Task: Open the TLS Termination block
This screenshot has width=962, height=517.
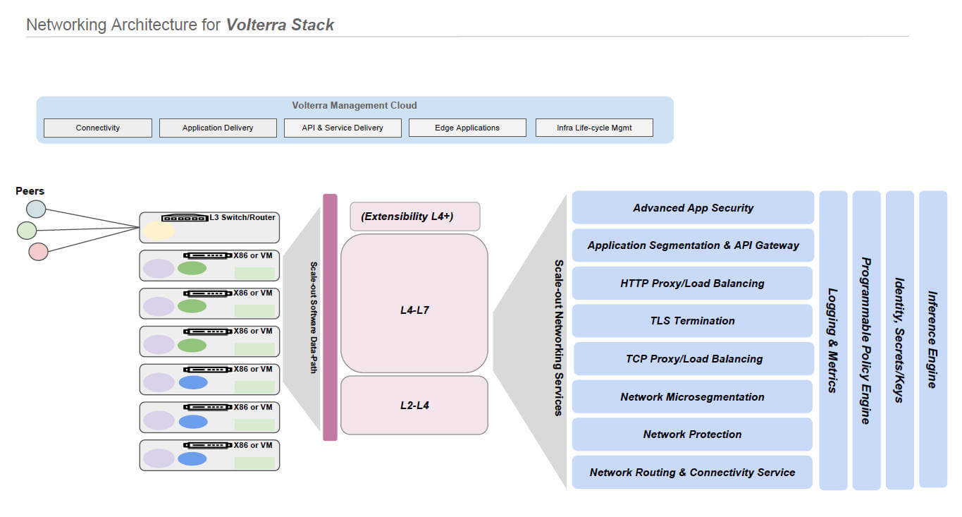Action: (692, 321)
